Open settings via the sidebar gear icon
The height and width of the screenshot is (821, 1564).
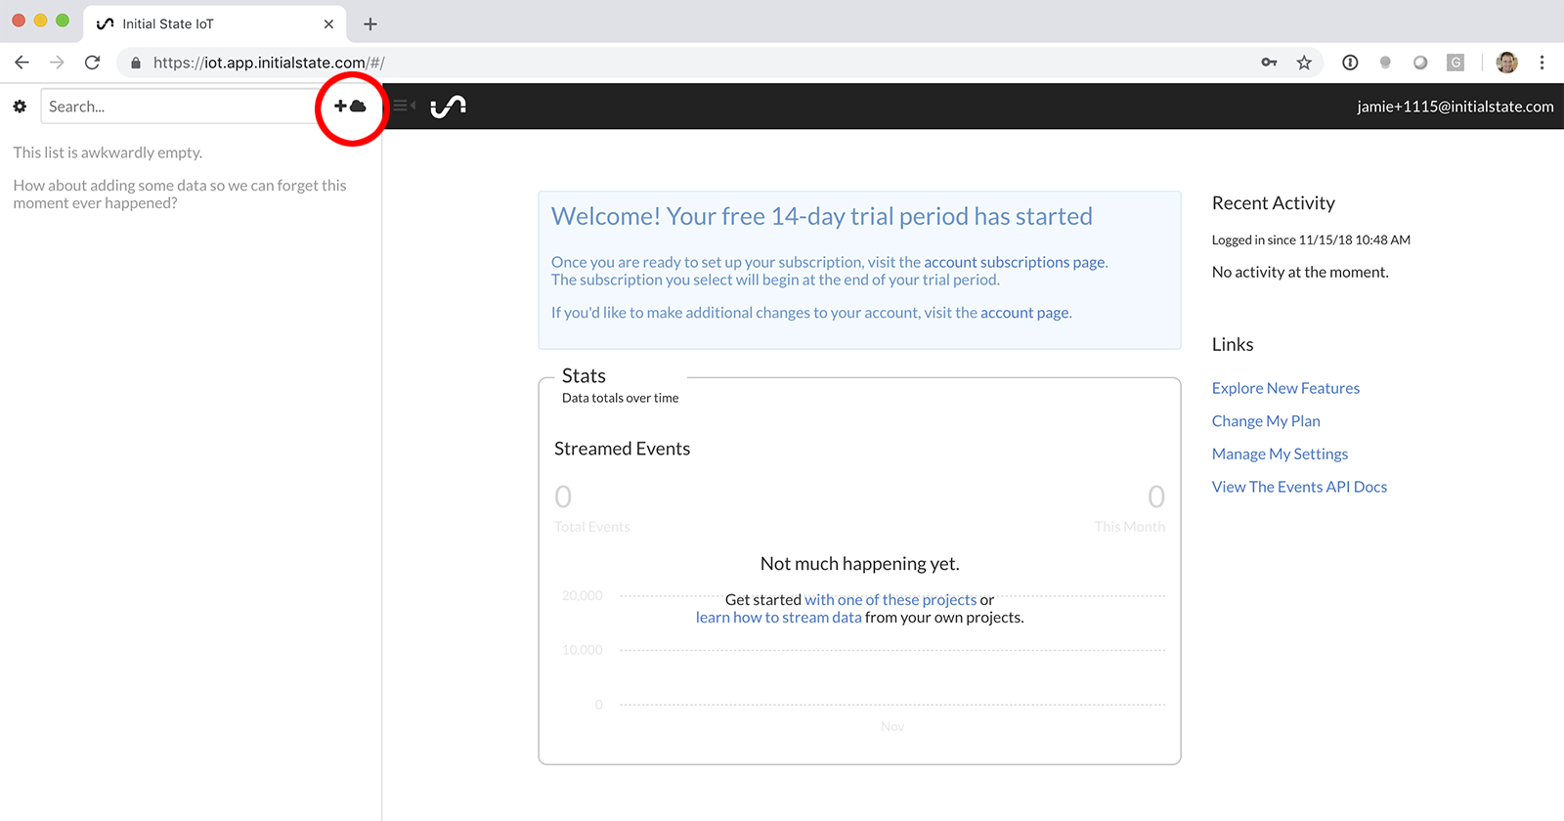[20, 107]
